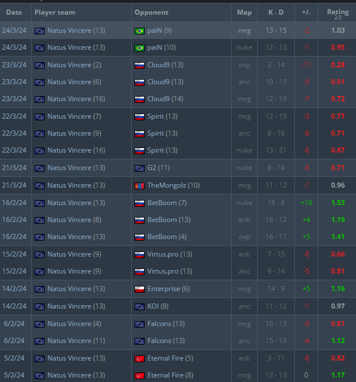The width and height of the screenshot is (356, 382).
Task: Click the EU flag beside KOI (8)
Action: tap(140, 306)
